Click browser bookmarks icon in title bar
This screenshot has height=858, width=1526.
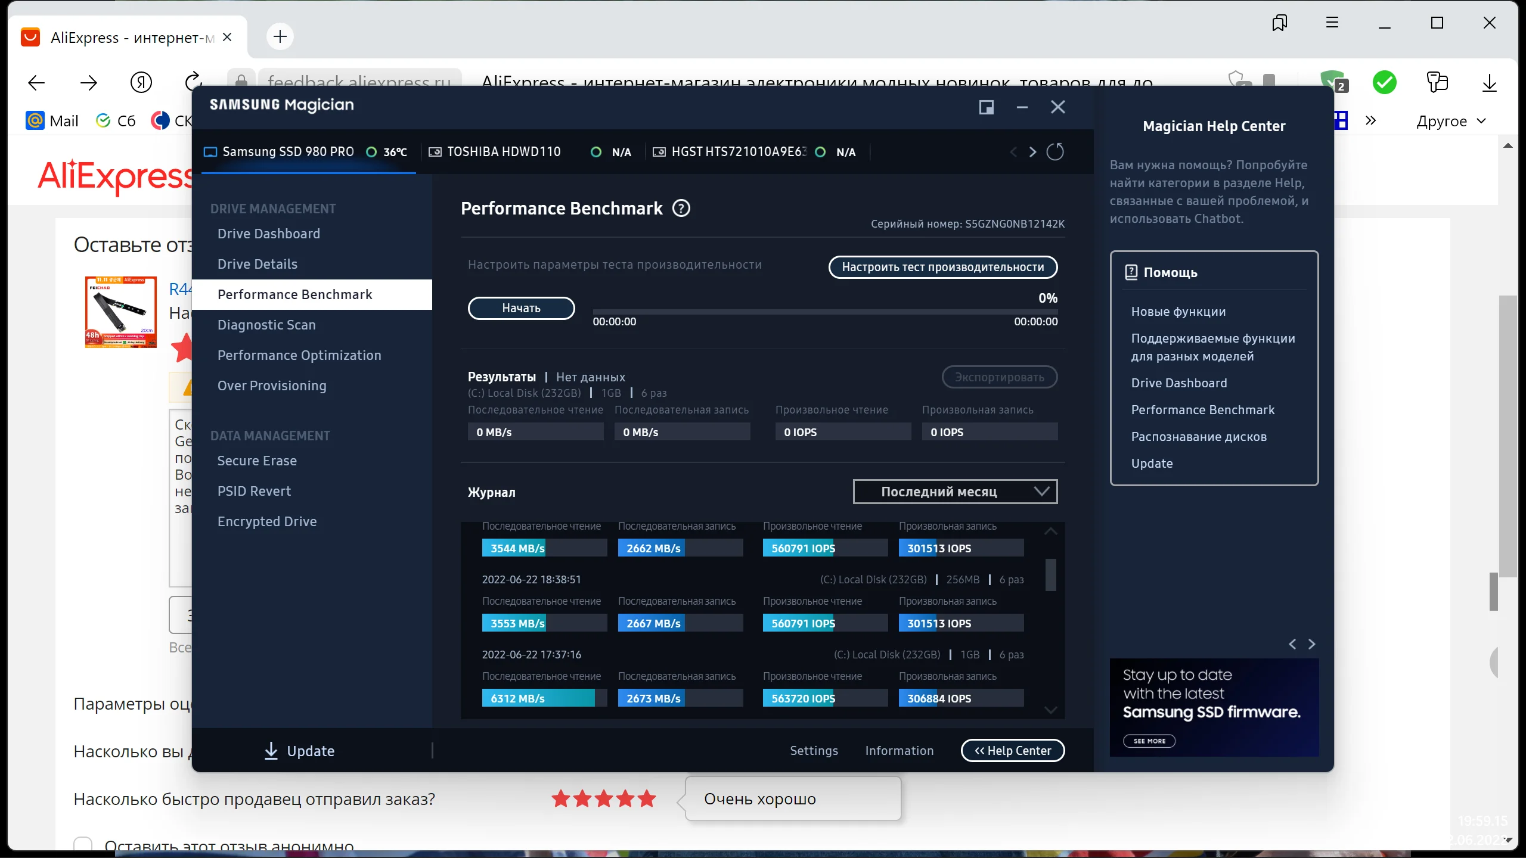[x=1279, y=23]
